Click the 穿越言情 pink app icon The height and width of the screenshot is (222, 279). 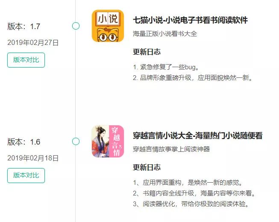coord(108,141)
